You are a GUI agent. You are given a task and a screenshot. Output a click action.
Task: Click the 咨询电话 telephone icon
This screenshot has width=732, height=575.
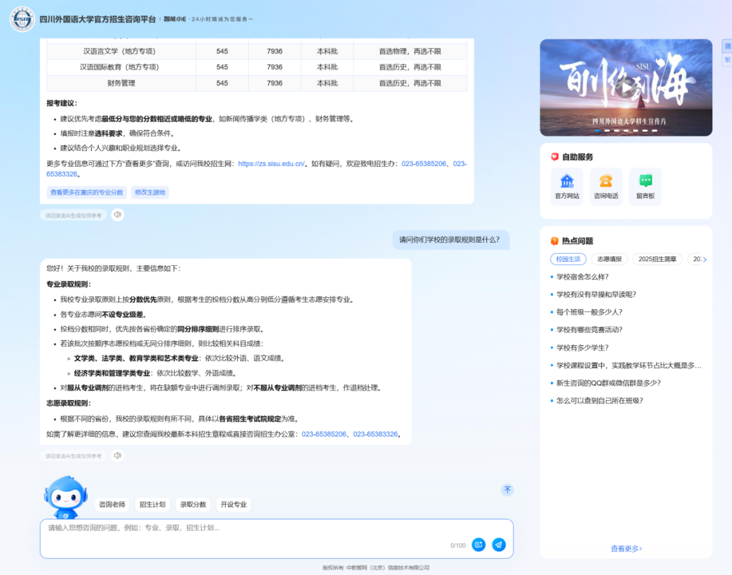tap(605, 186)
